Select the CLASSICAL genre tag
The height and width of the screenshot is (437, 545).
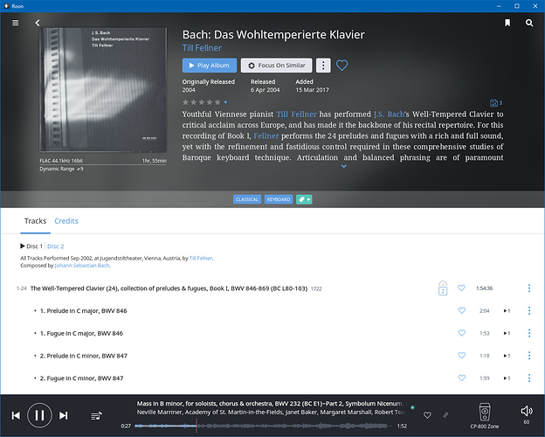pos(247,199)
